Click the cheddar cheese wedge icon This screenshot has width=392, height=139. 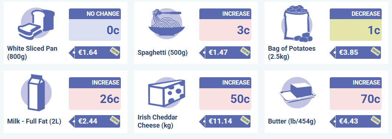click(167, 92)
